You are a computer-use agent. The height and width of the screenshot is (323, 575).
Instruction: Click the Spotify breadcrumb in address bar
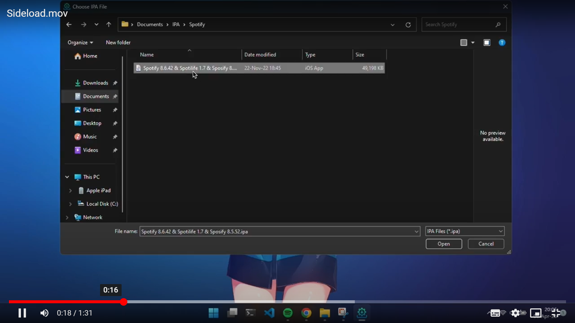pos(197,25)
